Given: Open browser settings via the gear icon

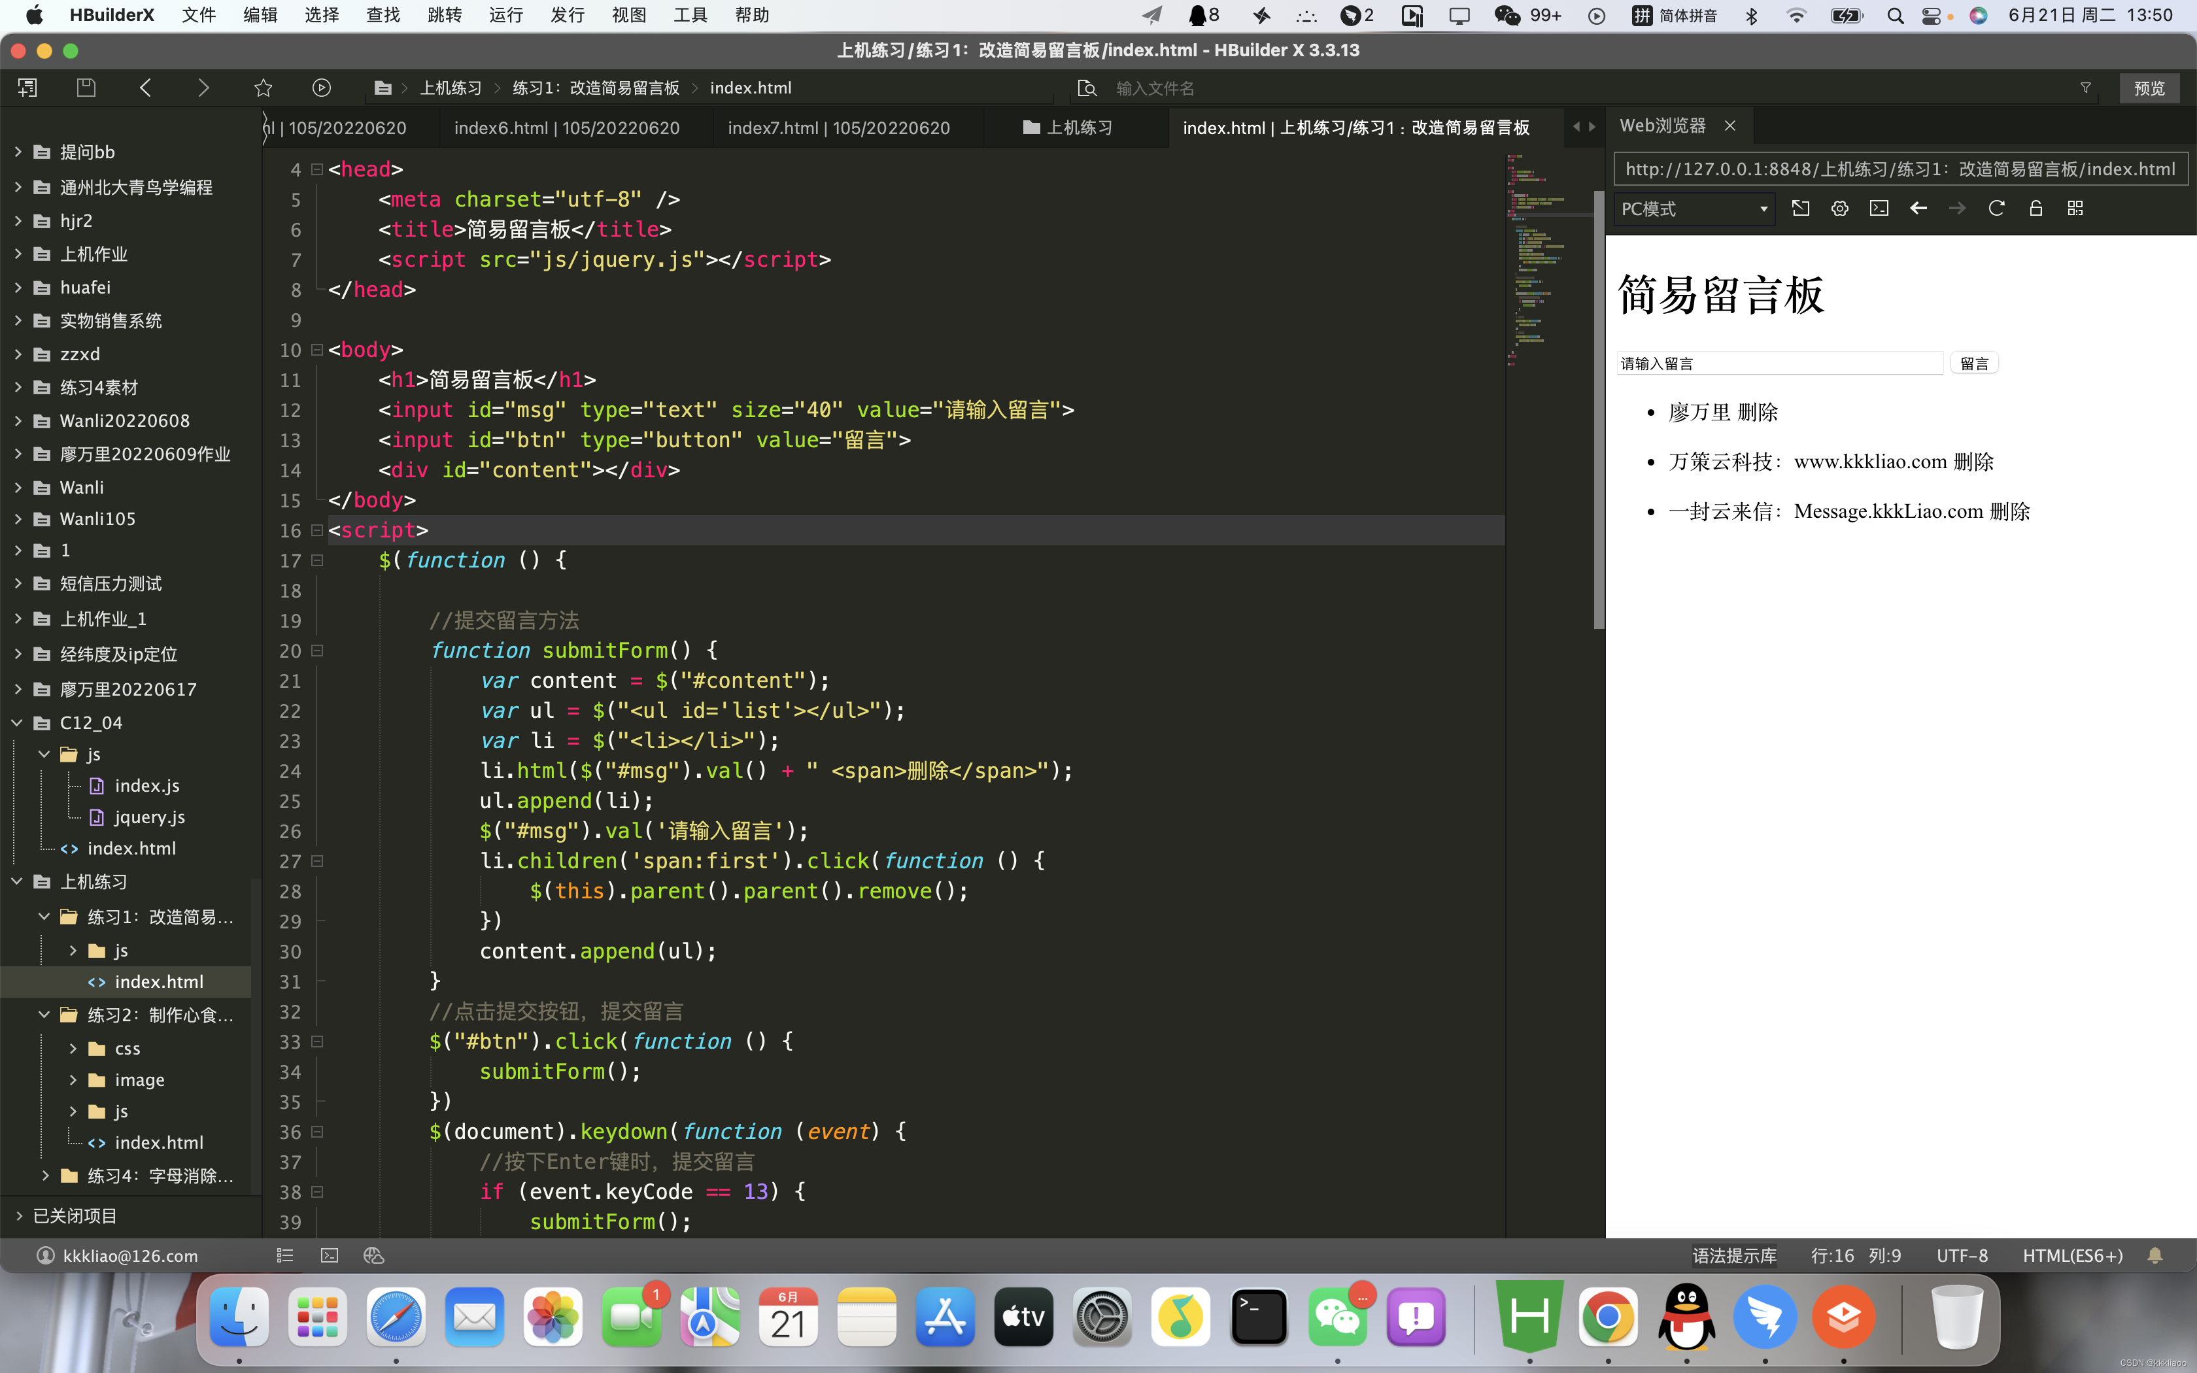Looking at the screenshot, I should point(1839,208).
